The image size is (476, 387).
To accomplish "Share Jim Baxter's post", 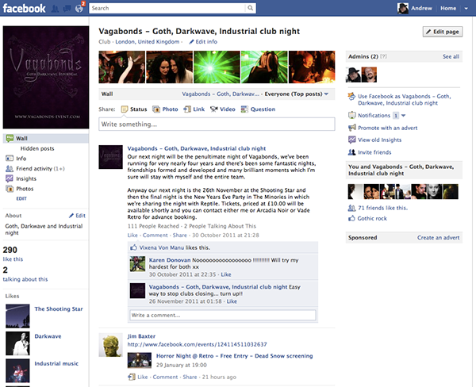I will click(x=190, y=377).
